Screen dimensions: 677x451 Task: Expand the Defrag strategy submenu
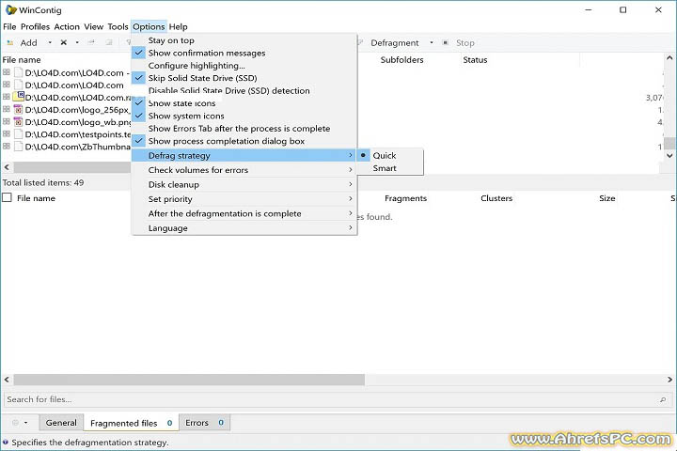[244, 155]
